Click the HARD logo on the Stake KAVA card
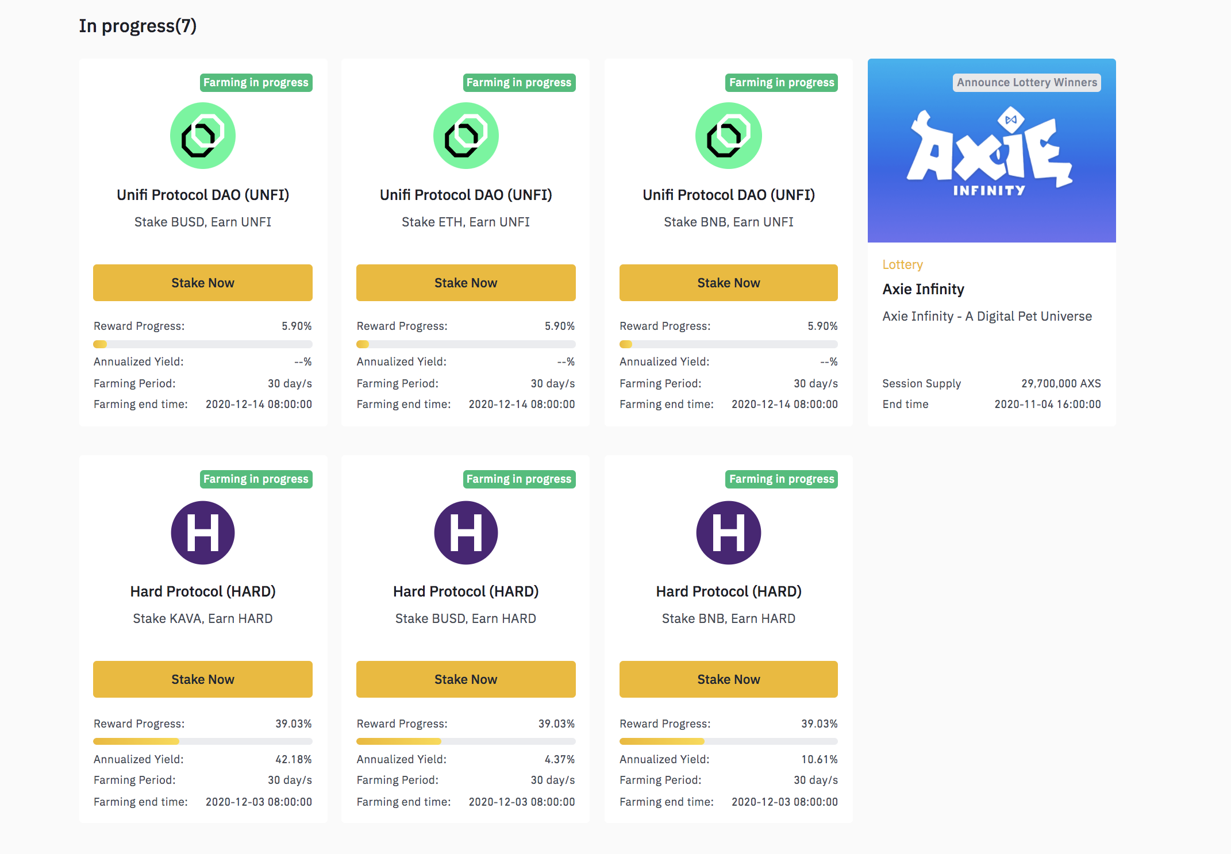 click(203, 533)
